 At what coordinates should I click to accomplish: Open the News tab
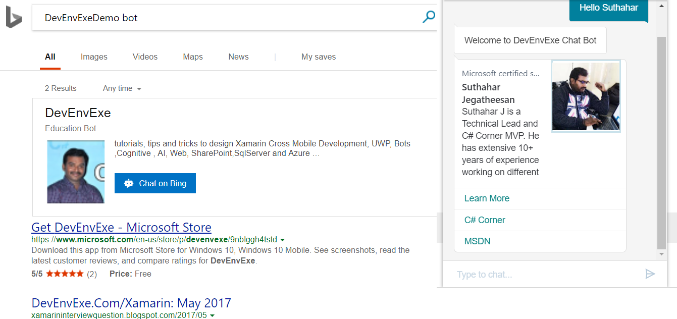coord(238,57)
